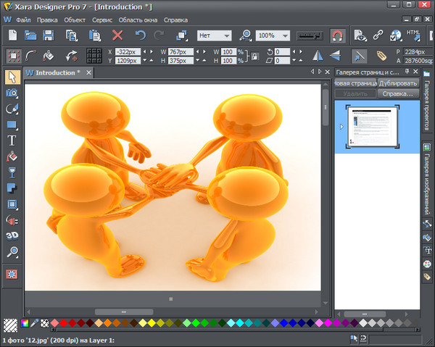Screen dimensions: 435x347
Task: Select the Fill bucket tool
Action: point(12,156)
